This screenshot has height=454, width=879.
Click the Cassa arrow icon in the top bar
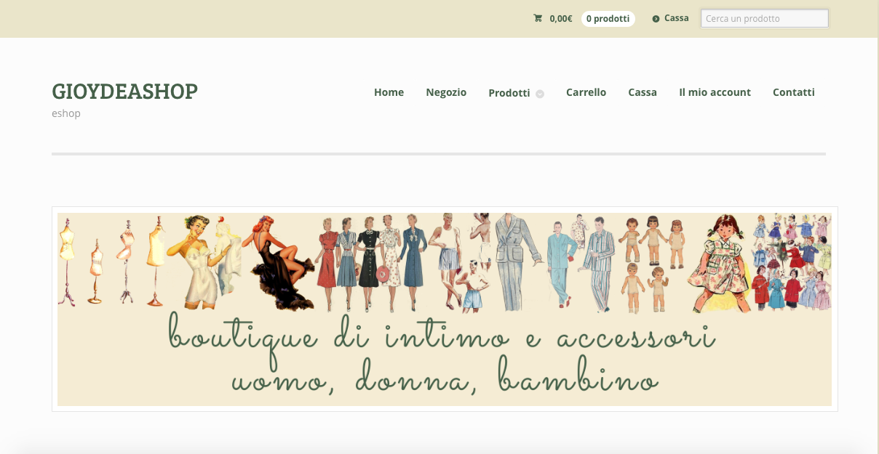pyautogui.click(x=656, y=19)
